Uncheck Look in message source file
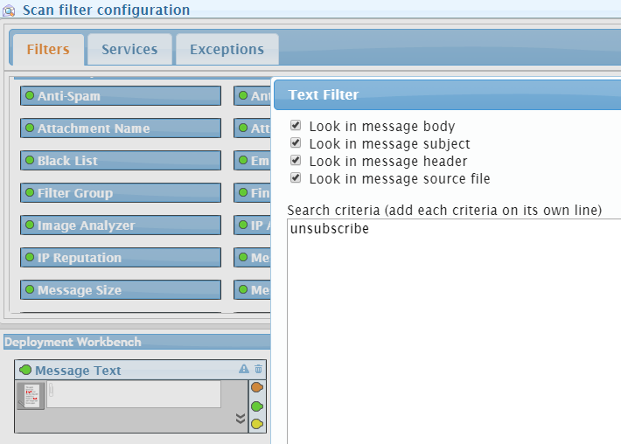Image resolution: width=621 pixels, height=444 pixels. 296,178
